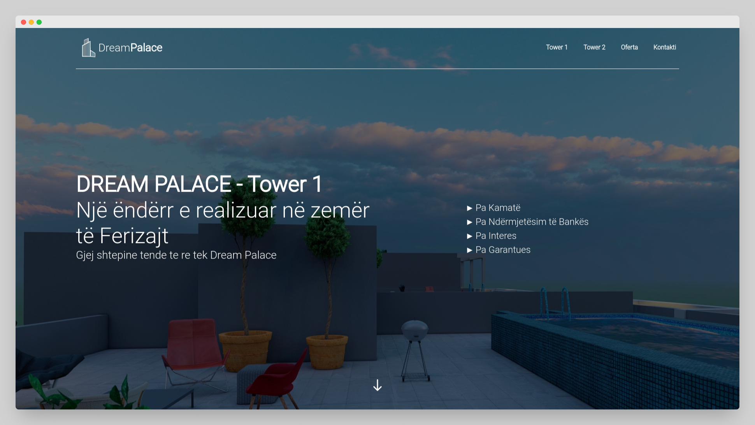
Task: Switch to the Tower 2 section
Action: point(594,47)
